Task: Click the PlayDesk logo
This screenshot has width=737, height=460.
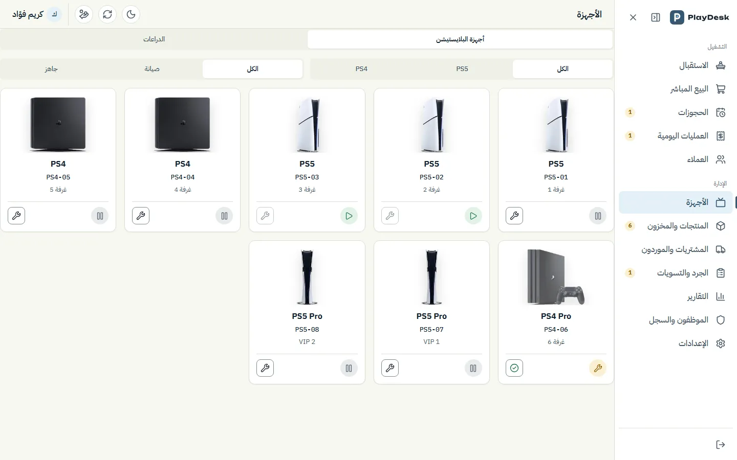Action: (x=699, y=17)
